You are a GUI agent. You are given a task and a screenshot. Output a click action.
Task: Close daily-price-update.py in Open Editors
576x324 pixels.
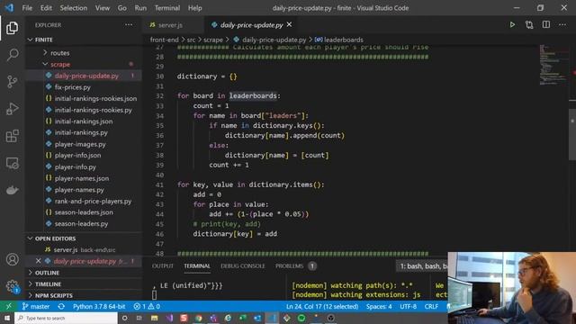(38, 261)
